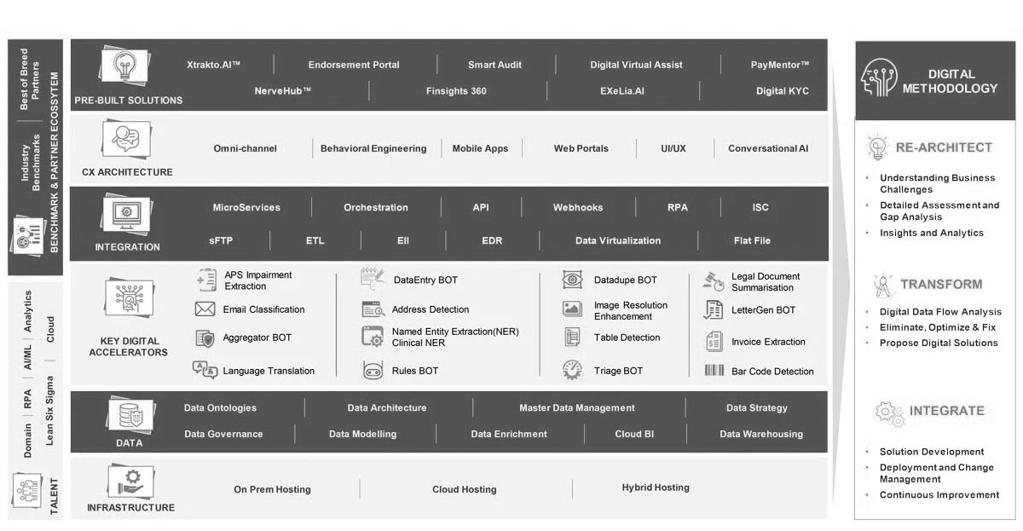
Task: Click the Language Translation icon
Action: point(205,370)
